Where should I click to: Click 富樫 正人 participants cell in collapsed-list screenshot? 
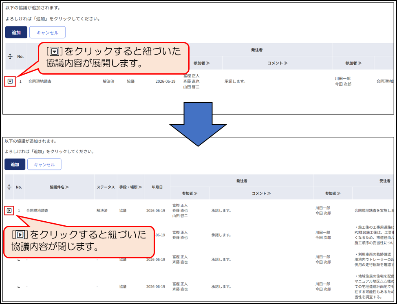[192, 82]
